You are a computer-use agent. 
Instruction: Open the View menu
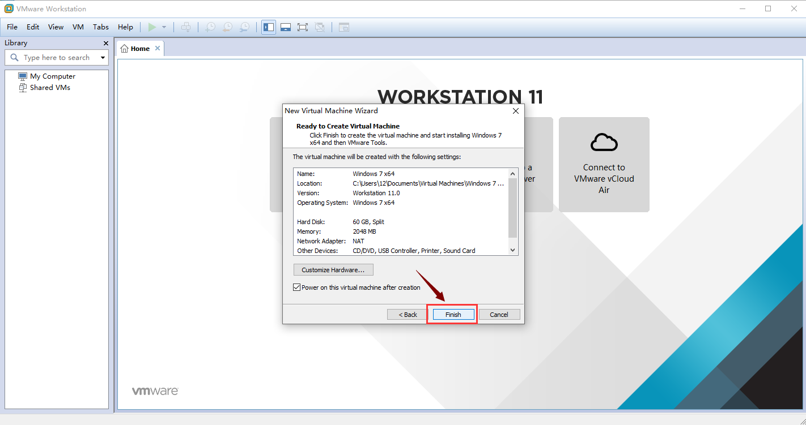click(x=56, y=27)
